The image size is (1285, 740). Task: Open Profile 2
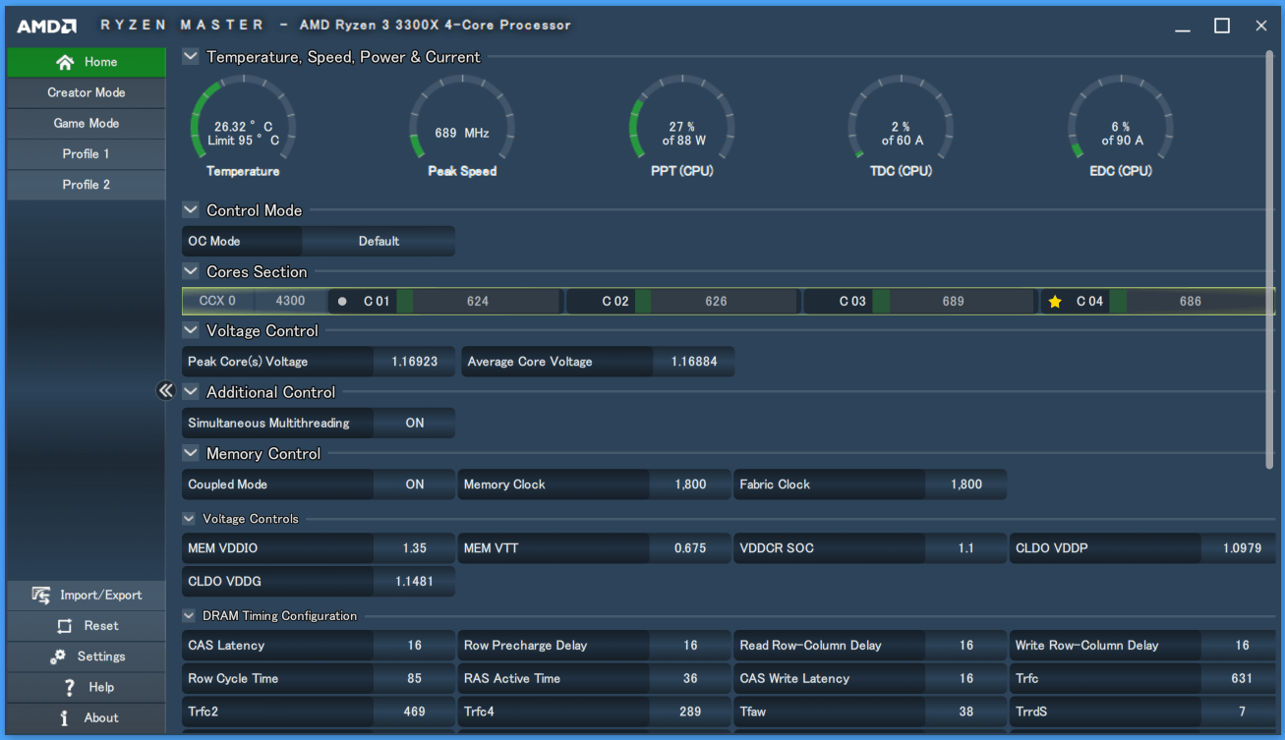tap(87, 184)
